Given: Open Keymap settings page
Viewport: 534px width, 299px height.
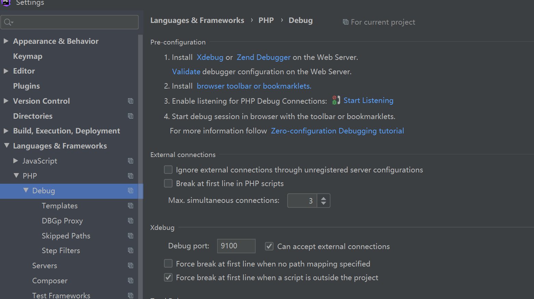Looking at the screenshot, I should [x=28, y=56].
